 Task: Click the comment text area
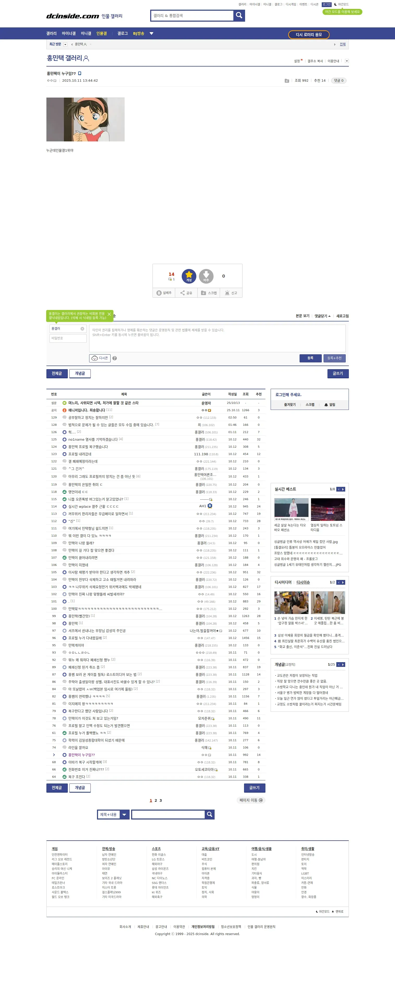click(x=217, y=338)
